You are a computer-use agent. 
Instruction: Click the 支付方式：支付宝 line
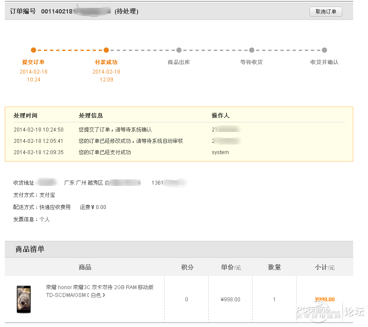pos(34,195)
